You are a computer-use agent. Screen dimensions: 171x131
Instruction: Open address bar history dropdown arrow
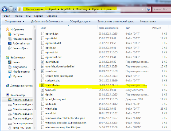click(x=143, y=9)
